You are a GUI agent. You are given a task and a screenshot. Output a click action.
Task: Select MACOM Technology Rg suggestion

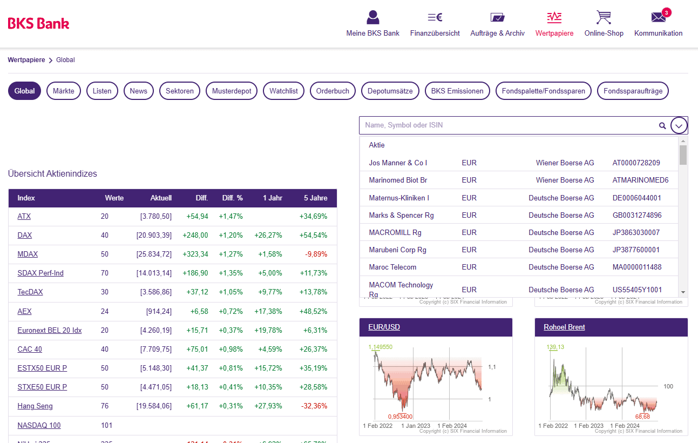pyautogui.click(x=519, y=287)
